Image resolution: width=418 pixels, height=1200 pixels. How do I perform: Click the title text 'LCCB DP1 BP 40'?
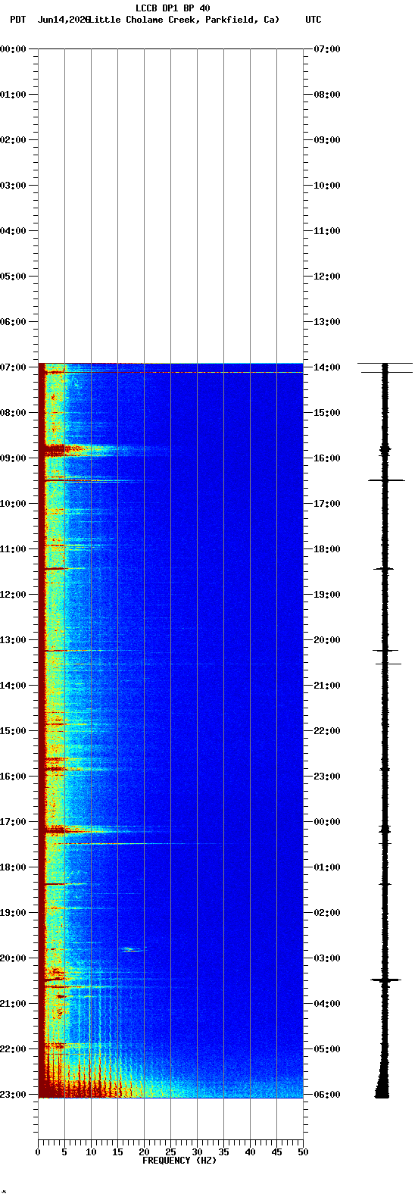(173, 8)
